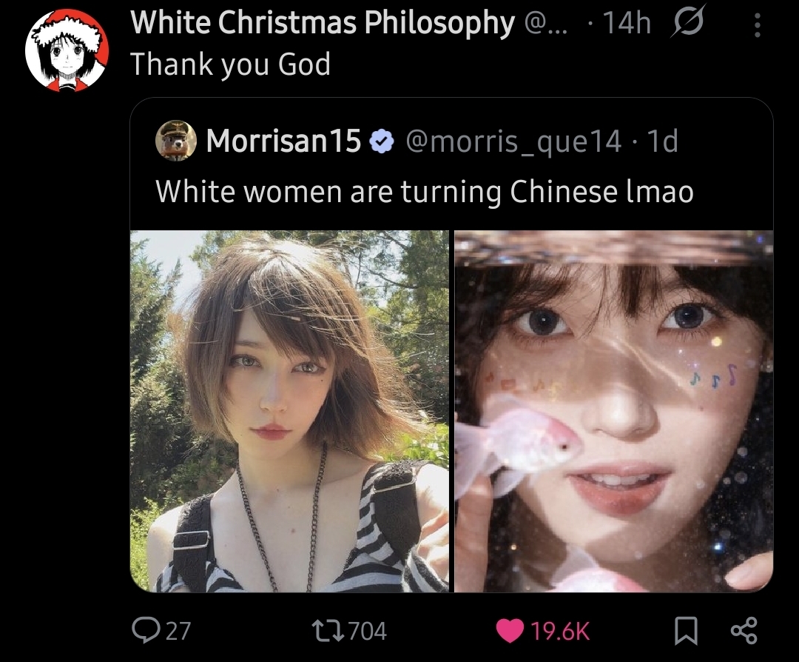Tap the "Thank you God" post text

tap(231, 64)
